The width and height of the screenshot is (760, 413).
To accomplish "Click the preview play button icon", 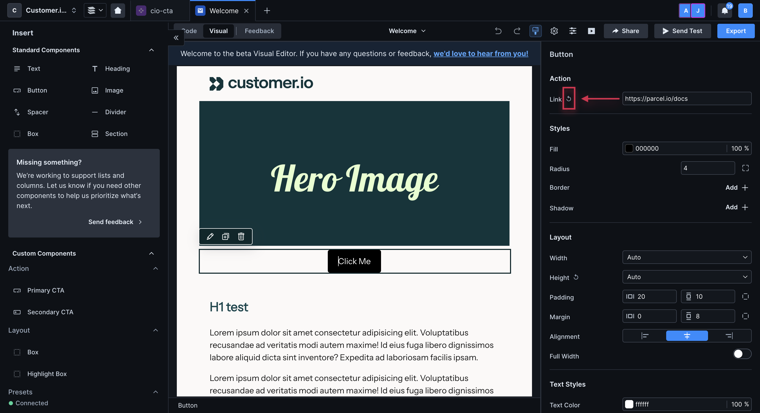I will [592, 31].
